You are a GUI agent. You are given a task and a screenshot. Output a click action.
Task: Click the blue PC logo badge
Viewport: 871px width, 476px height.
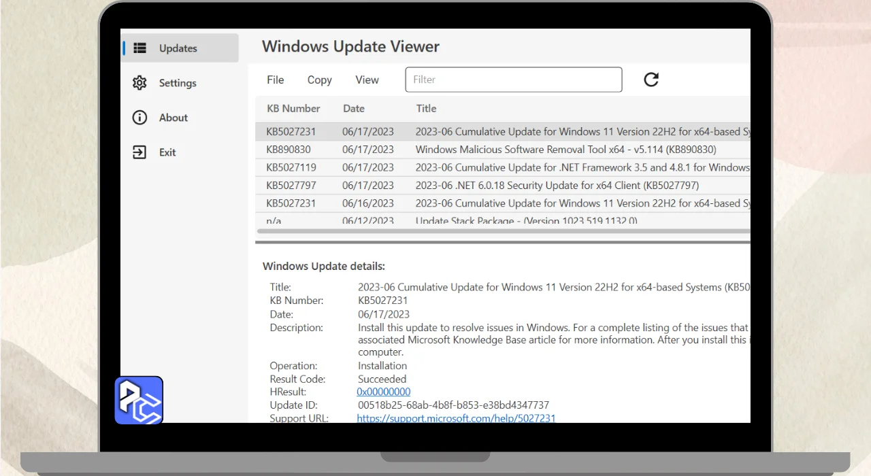(139, 401)
